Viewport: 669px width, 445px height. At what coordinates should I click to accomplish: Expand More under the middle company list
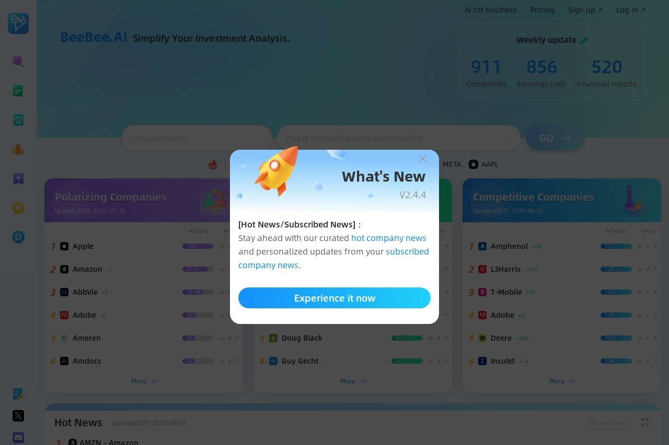tap(353, 381)
